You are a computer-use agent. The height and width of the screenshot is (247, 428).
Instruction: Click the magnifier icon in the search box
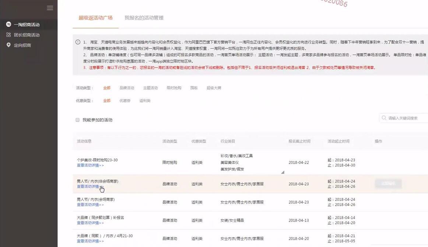(x=384, y=117)
